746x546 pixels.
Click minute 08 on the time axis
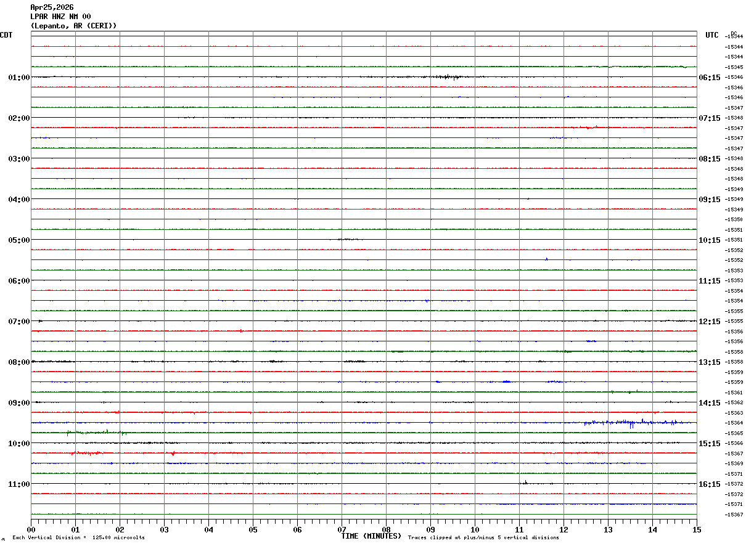coord(386,529)
